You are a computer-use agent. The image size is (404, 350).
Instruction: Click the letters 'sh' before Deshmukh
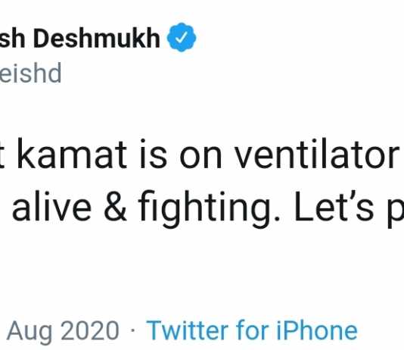pos(12,39)
